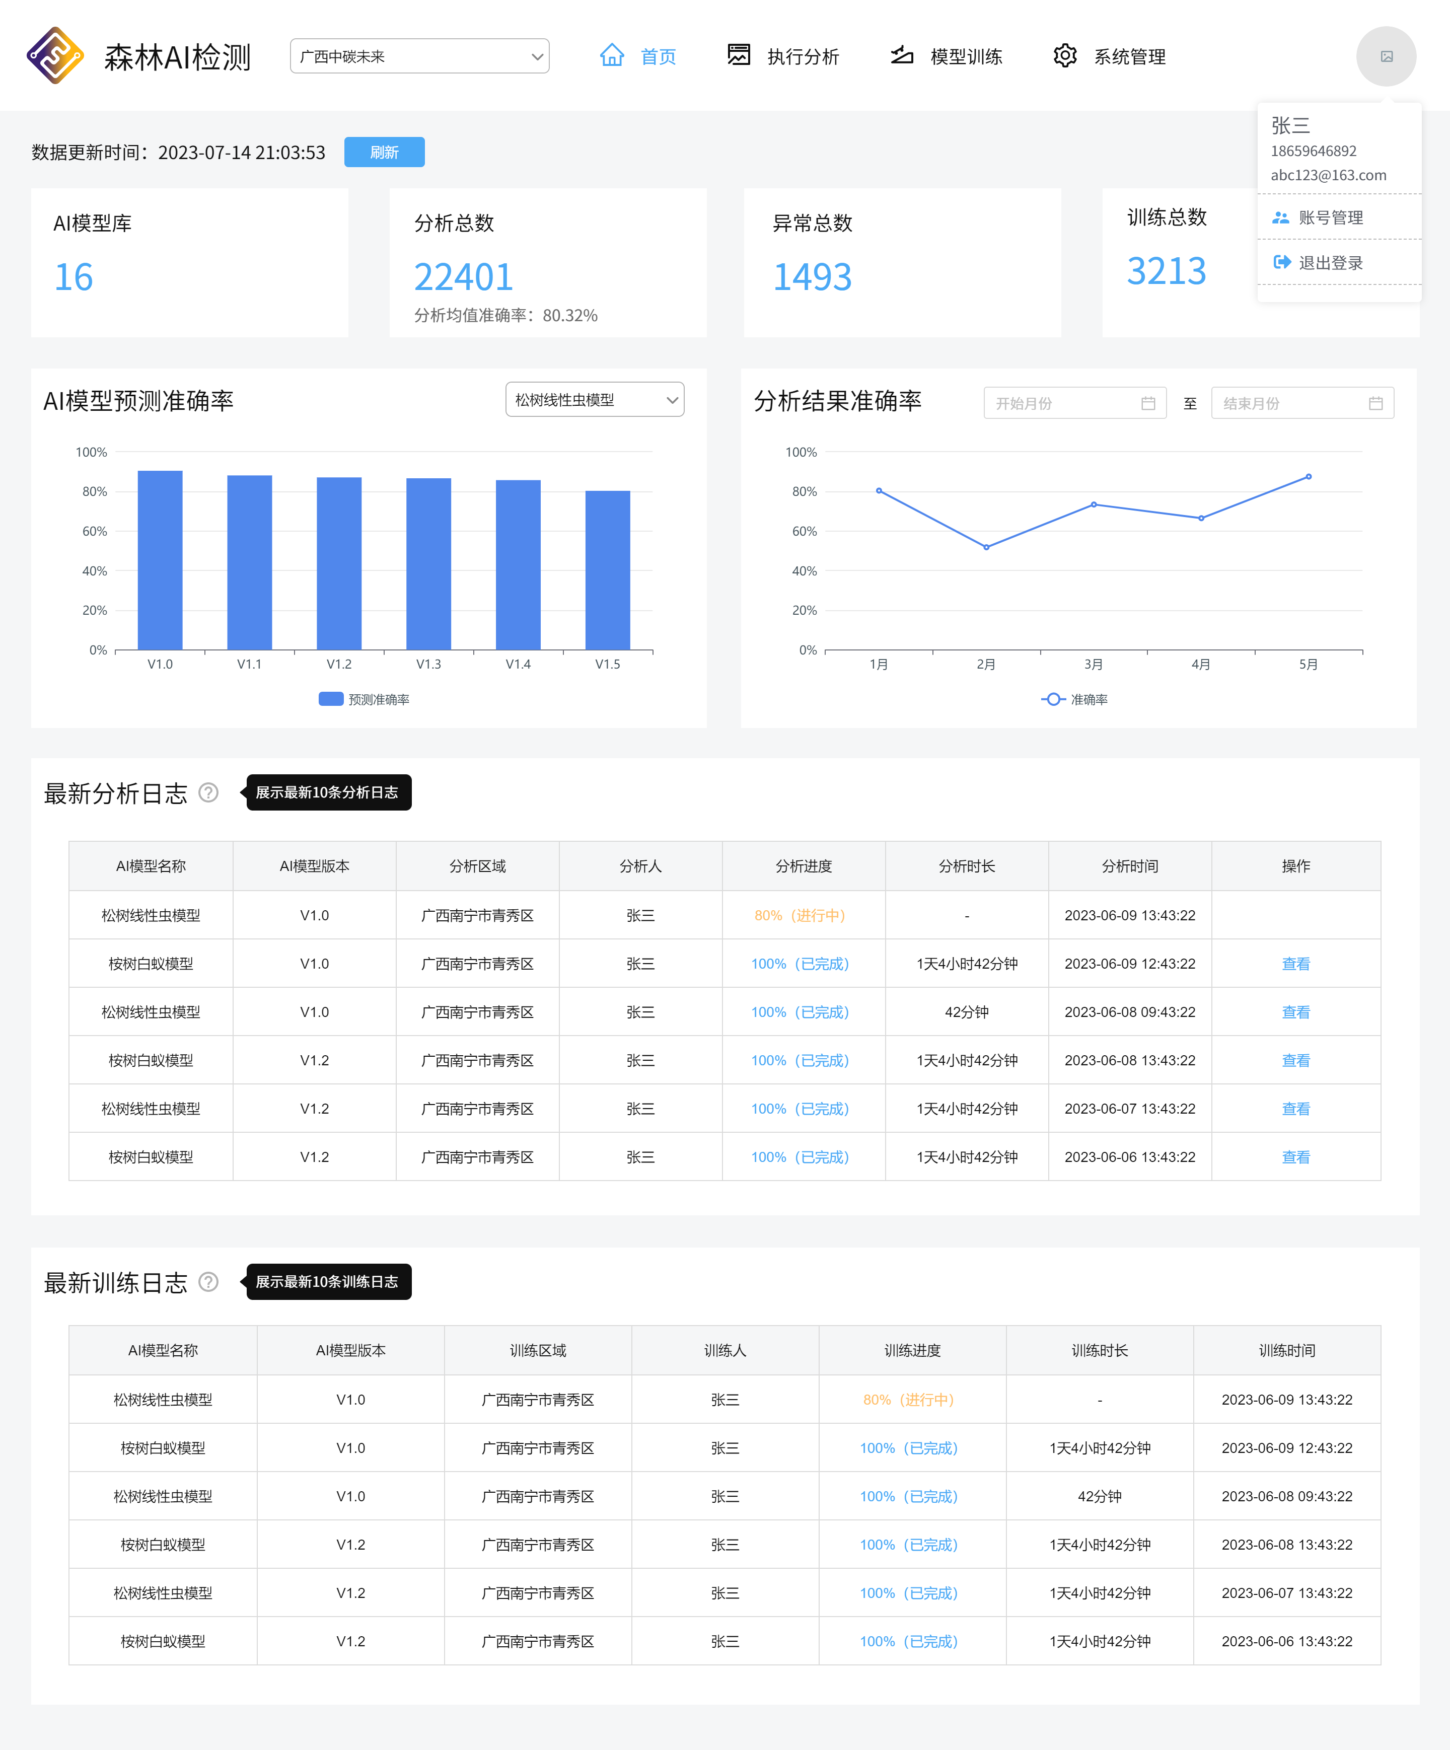Click the 训练进度 column header
The image size is (1450, 1750).
(912, 1350)
